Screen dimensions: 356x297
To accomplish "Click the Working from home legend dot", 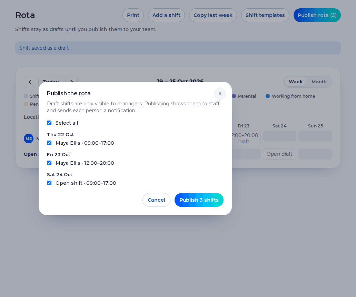I will coord(268,96).
